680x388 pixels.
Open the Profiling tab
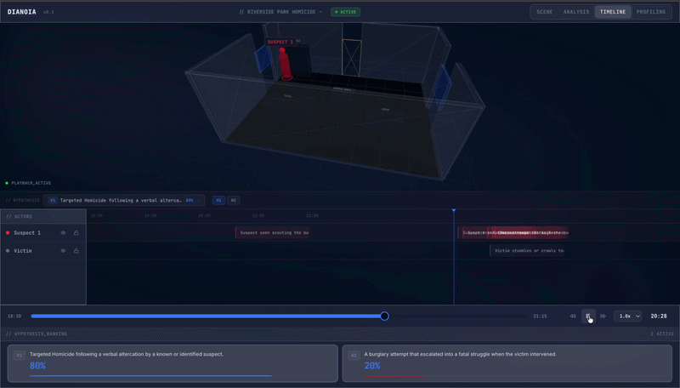[x=651, y=12]
